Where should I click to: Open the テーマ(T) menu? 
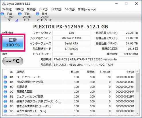[x=43, y=9]
